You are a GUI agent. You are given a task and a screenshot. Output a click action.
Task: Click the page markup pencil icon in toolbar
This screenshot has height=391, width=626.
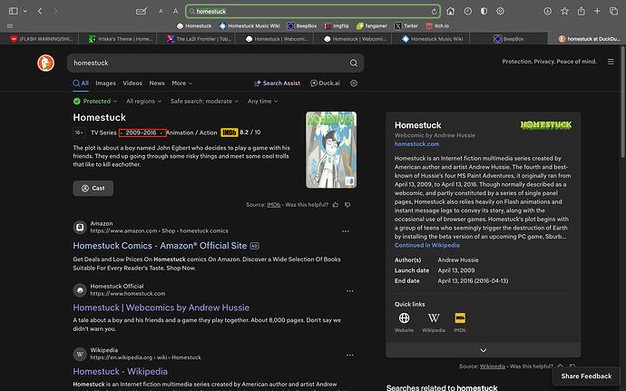point(142,11)
